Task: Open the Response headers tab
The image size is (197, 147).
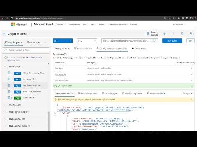Action: (x=88, y=94)
